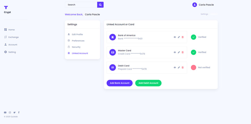The image size is (251, 124).
Task: Toggle visibility of Debit Card number
Action: (175, 67)
